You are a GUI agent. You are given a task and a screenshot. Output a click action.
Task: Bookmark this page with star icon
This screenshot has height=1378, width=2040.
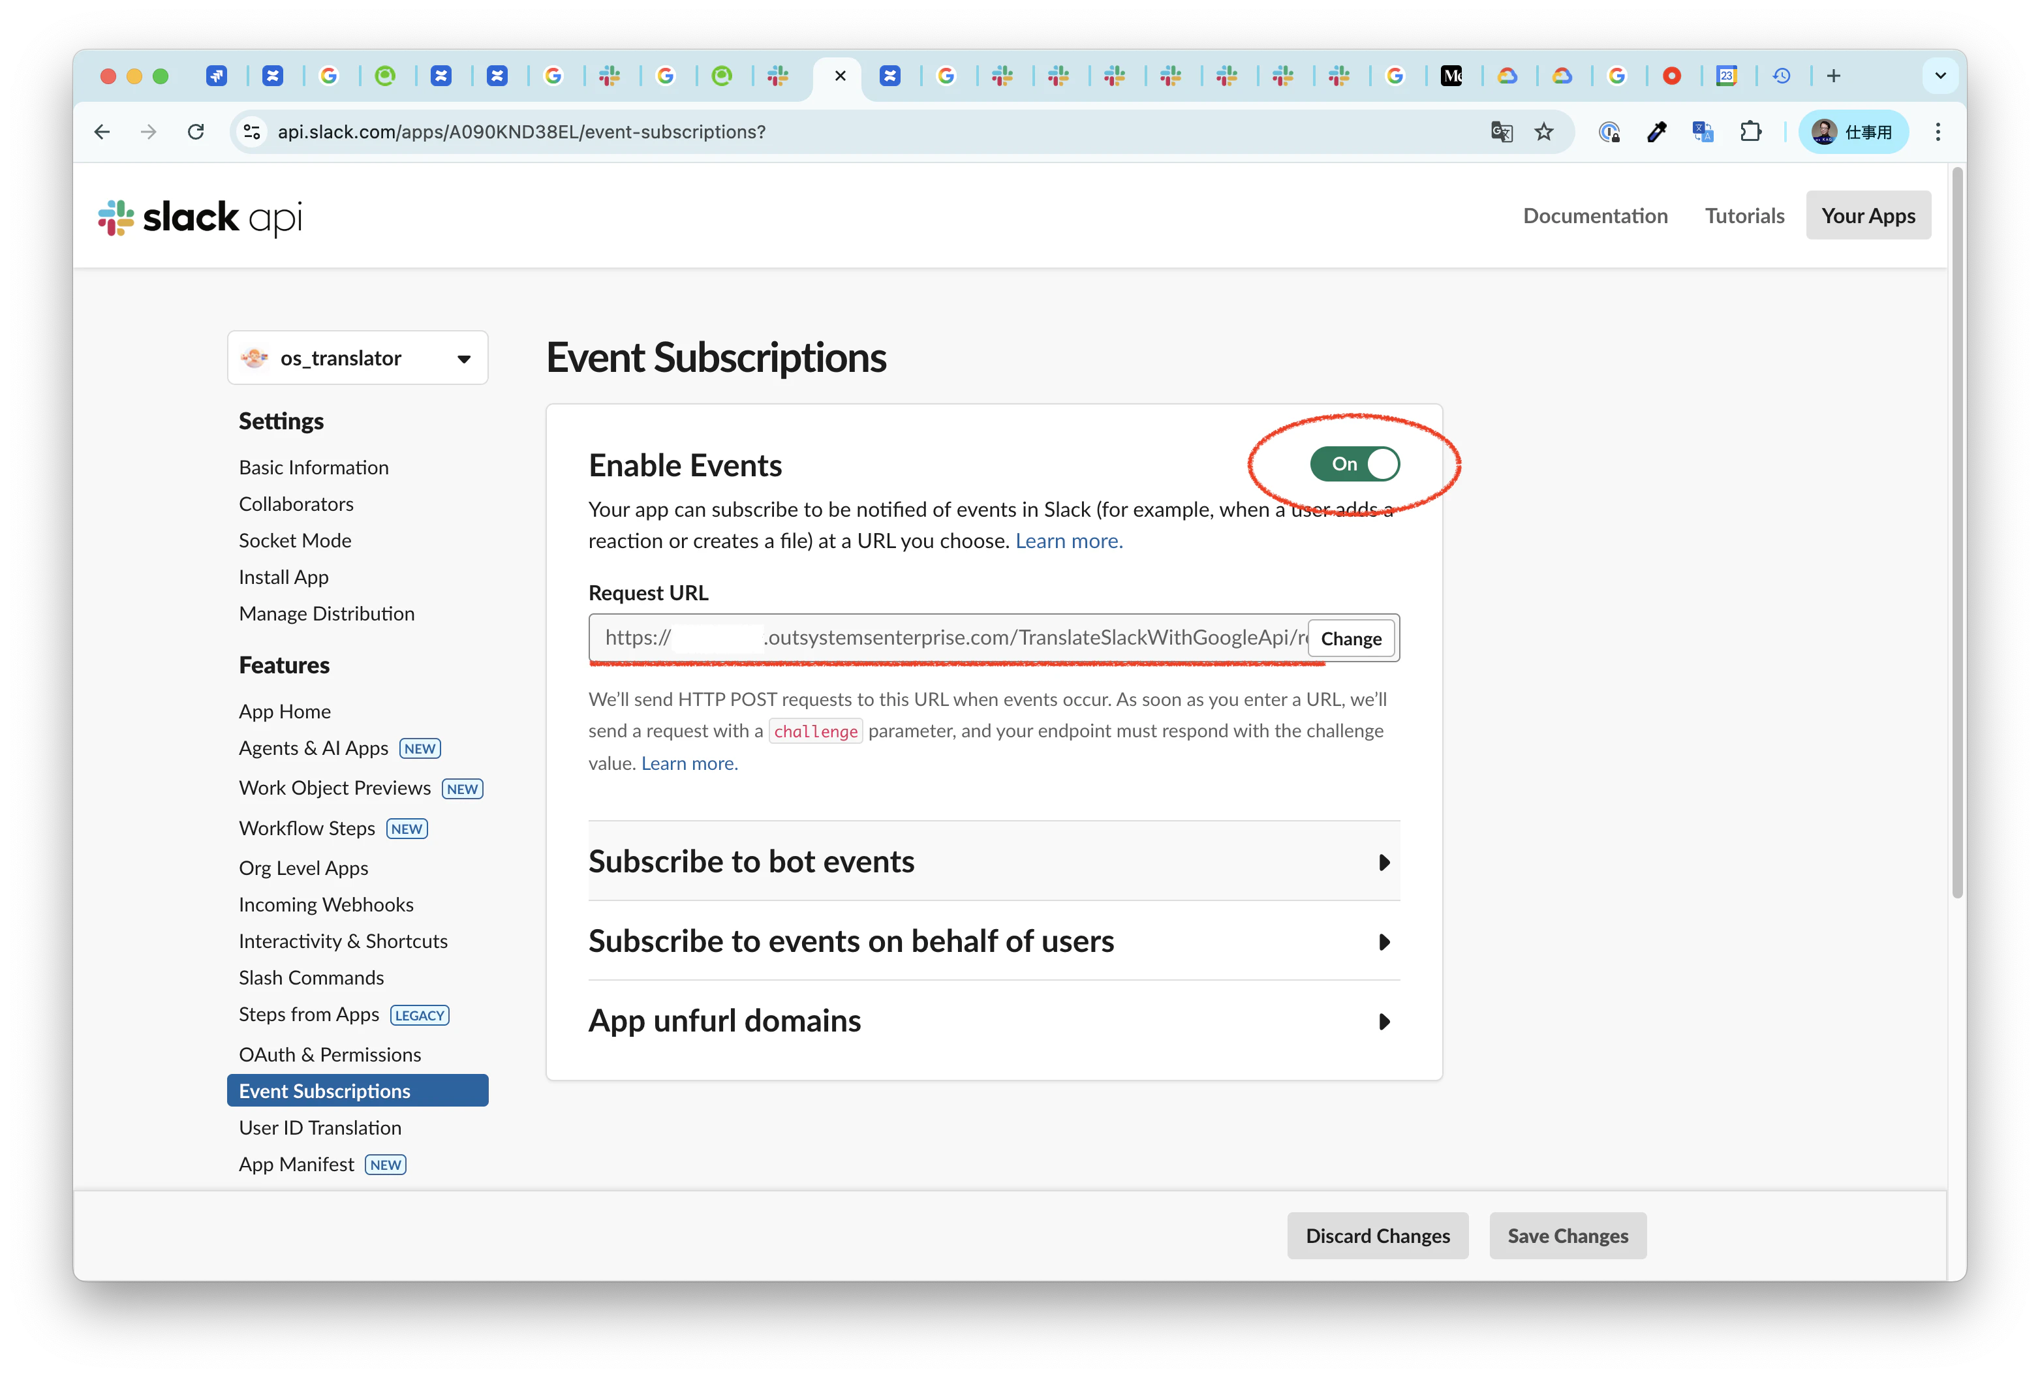(x=1543, y=132)
